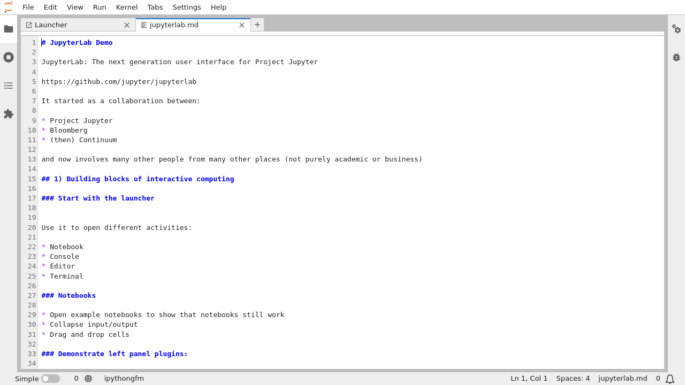Open the Settings menu
The image size is (685, 385).
(x=186, y=7)
